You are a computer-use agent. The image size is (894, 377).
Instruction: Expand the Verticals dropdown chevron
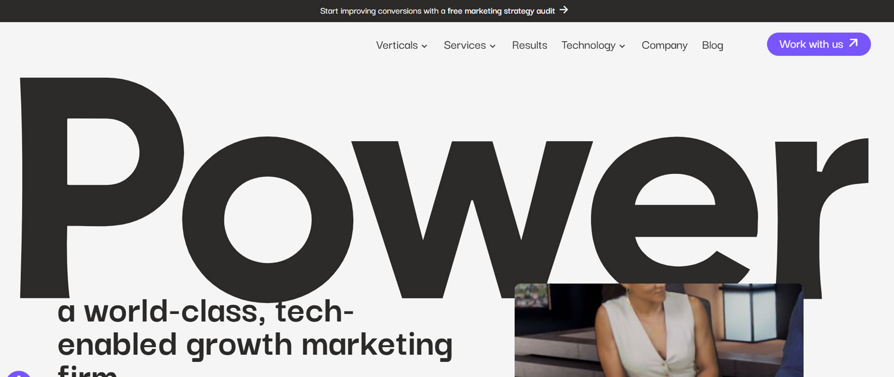pyautogui.click(x=424, y=46)
